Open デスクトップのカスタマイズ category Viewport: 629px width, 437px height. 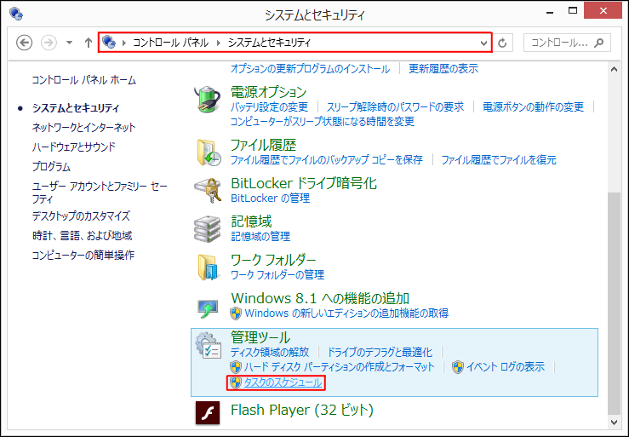[x=81, y=216]
